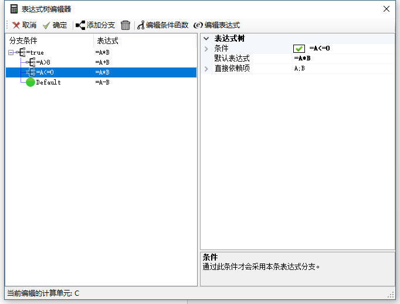The height and width of the screenshot is (304, 400).
Task: Click the =A<=0 branch node icon
Action: pyautogui.click(x=30, y=72)
